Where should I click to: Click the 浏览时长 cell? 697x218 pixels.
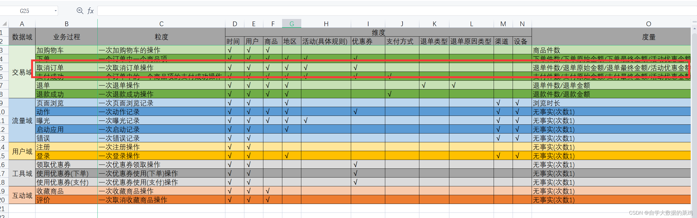click(x=611, y=103)
